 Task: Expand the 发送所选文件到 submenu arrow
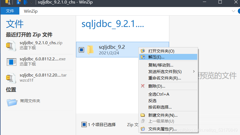pos(194,71)
